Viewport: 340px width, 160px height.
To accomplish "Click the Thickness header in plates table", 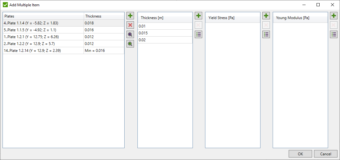I will click(104, 16).
